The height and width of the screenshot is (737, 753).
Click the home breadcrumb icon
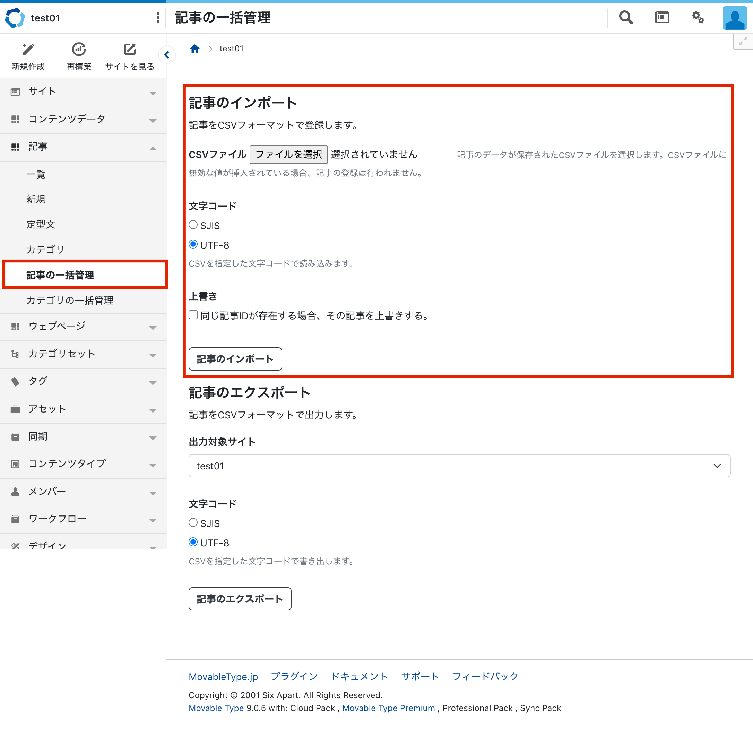[195, 49]
